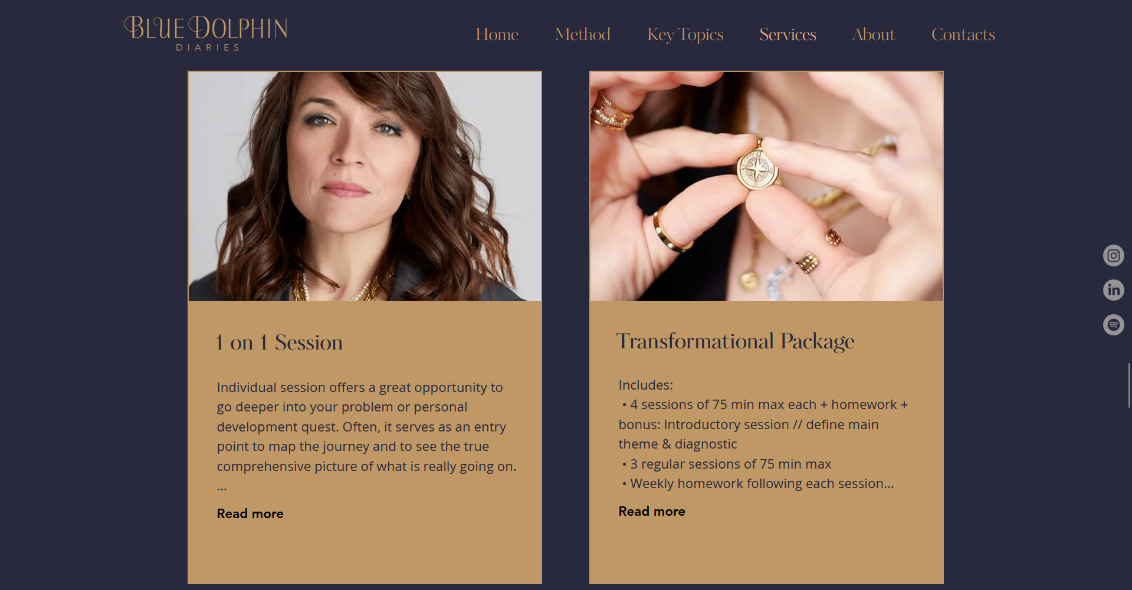Go to the Home menu item

click(497, 35)
